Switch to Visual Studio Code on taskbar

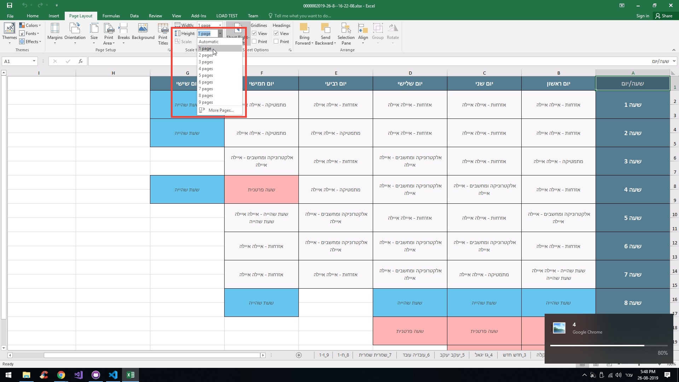click(x=113, y=375)
